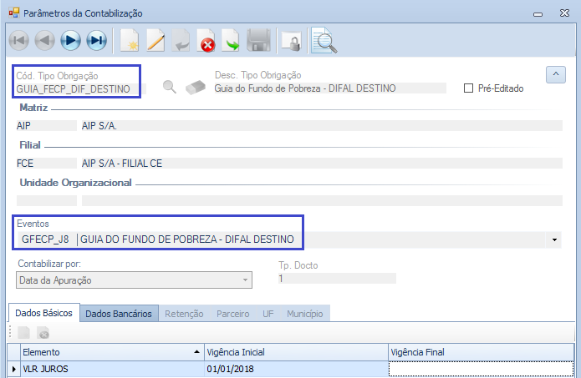Open document search magnifier icon

click(324, 40)
